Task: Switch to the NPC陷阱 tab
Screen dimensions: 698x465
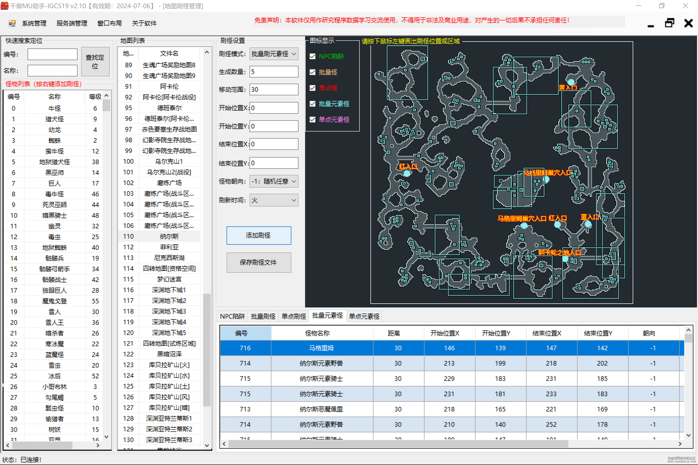Action: (x=232, y=316)
